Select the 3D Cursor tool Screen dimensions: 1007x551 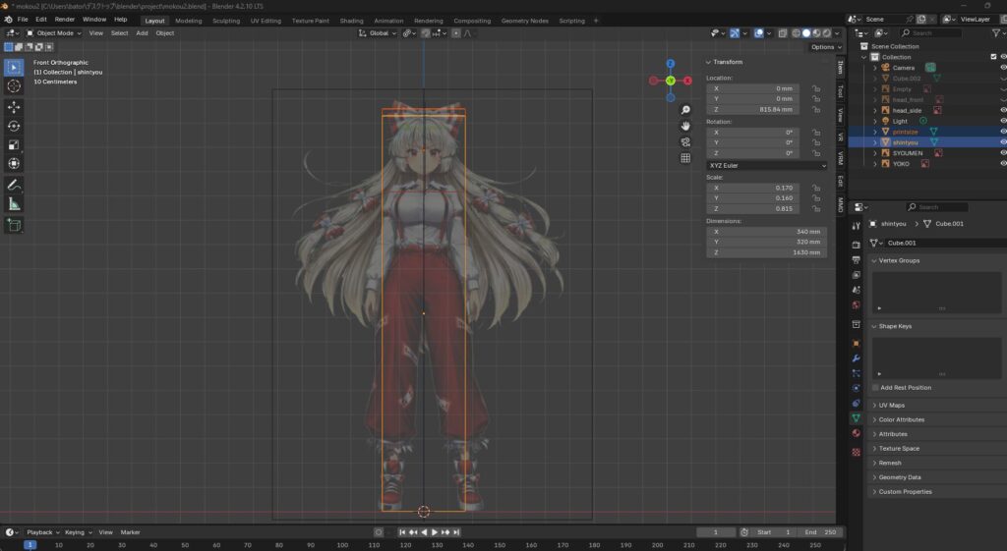(x=15, y=86)
